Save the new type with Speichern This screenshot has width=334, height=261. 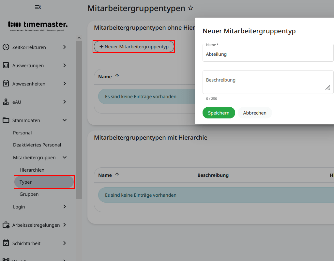(219, 113)
